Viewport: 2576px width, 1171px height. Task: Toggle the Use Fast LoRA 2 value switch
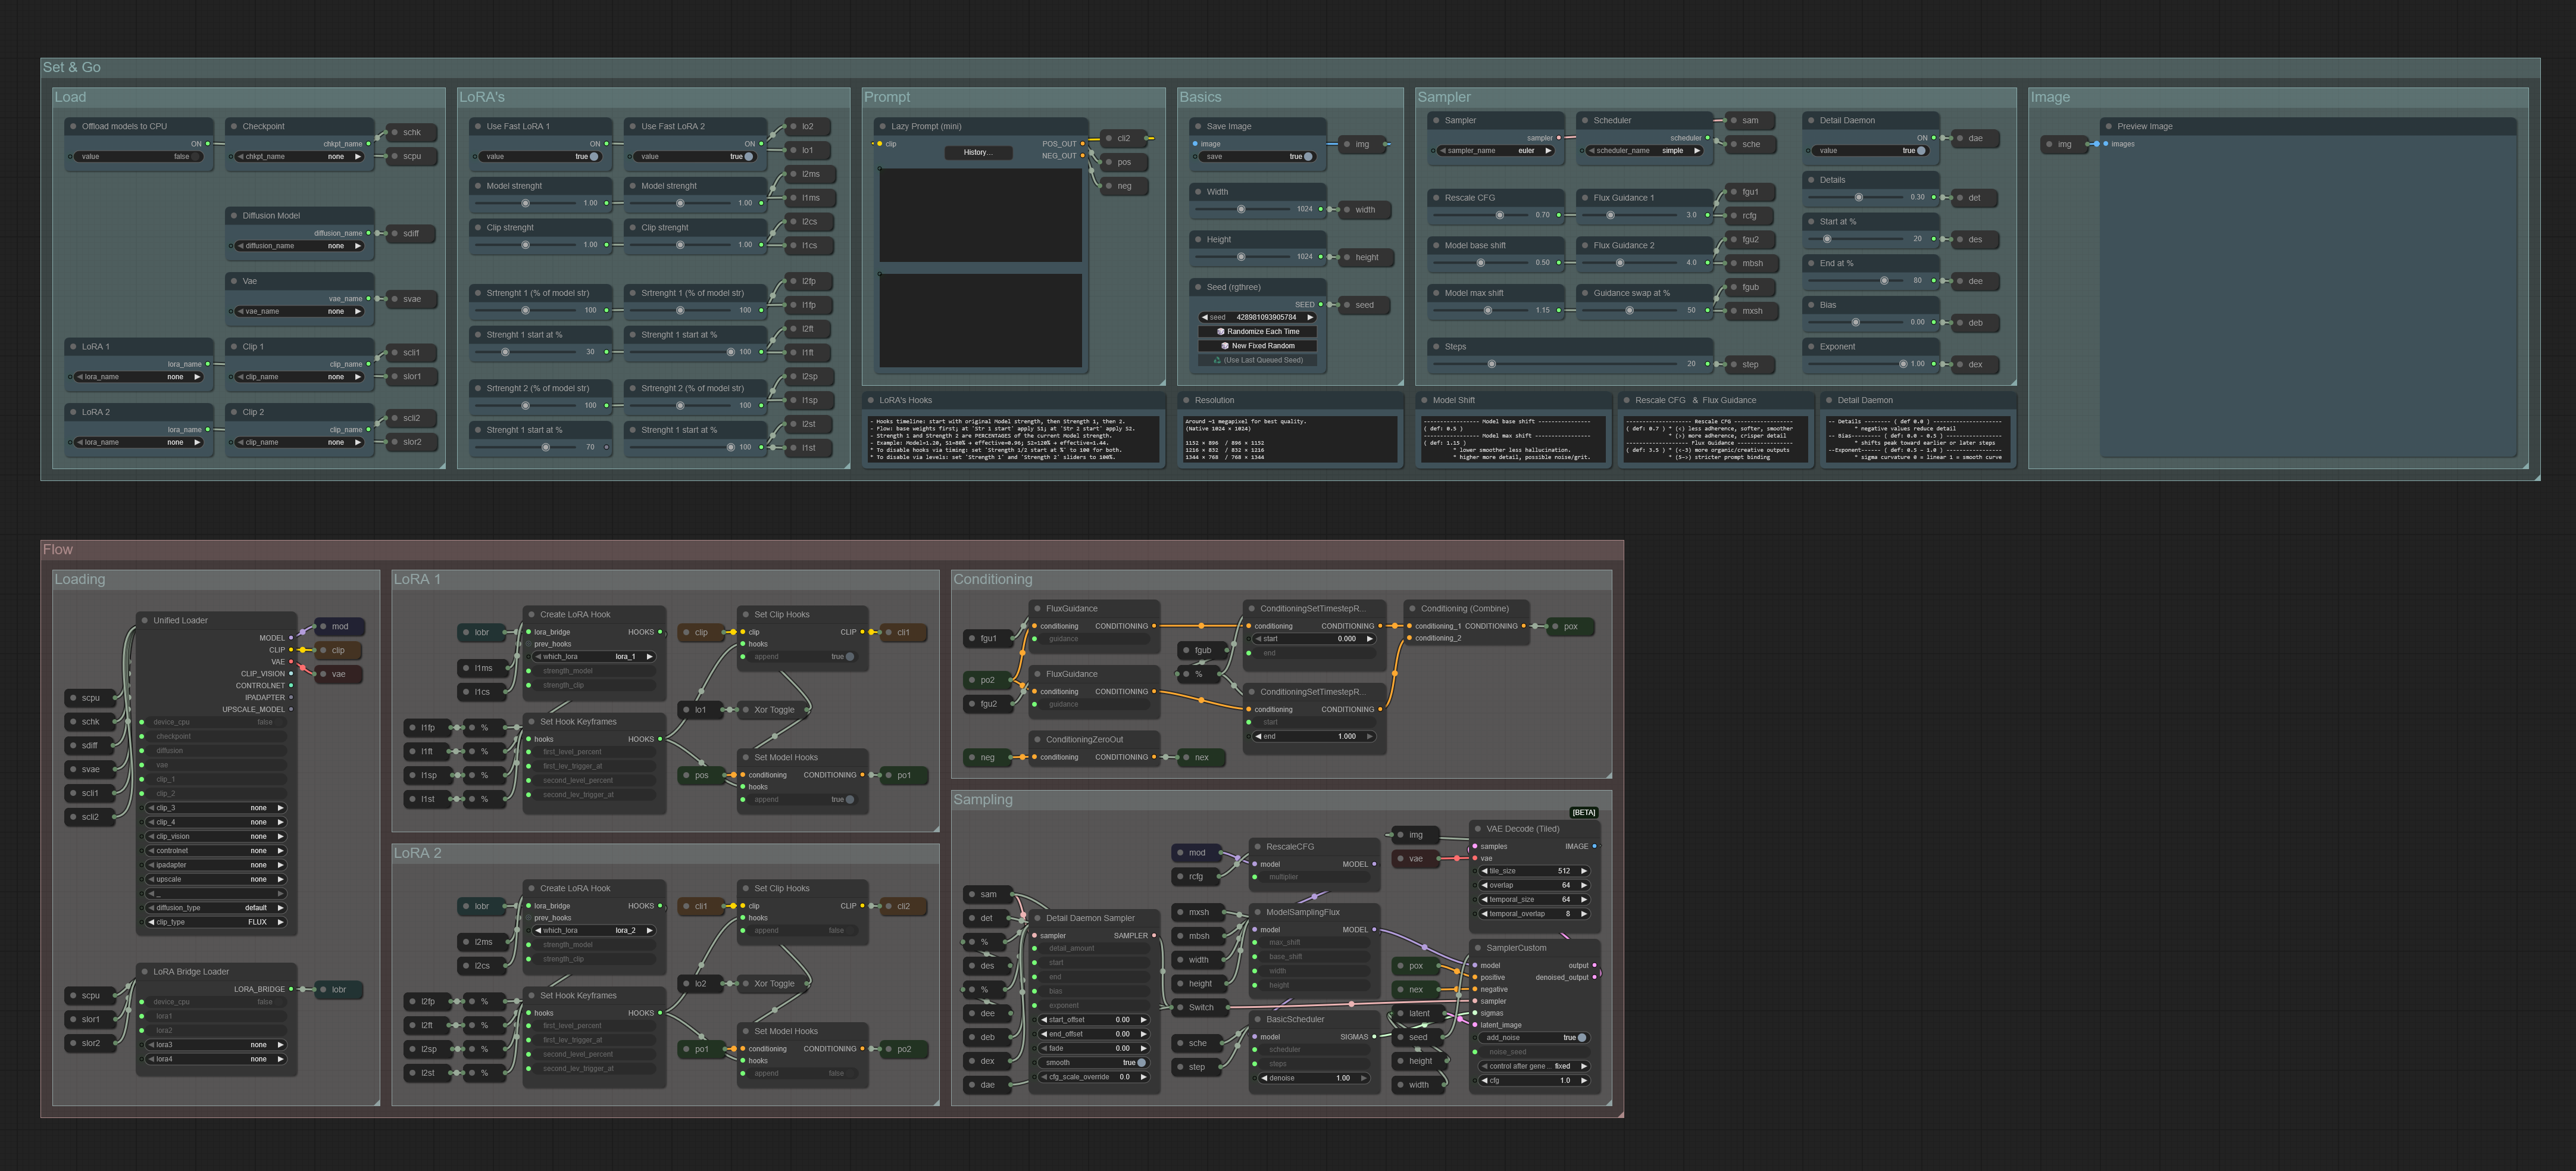point(697,157)
